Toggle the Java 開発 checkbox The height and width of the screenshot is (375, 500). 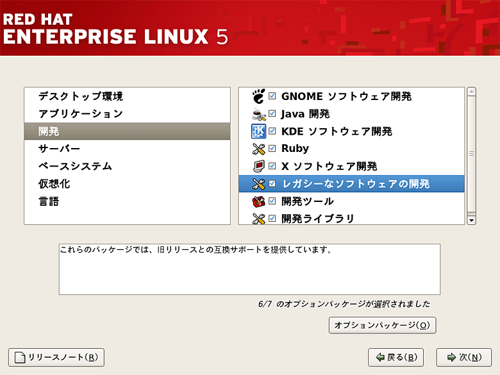[272, 114]
